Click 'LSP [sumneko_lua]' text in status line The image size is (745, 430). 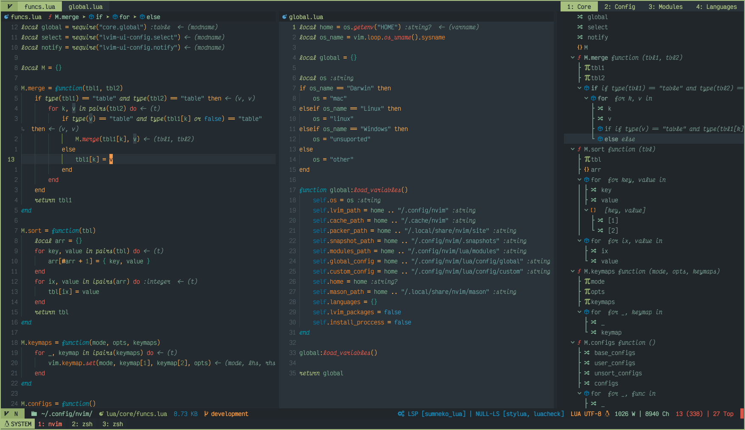click(436, 414)
